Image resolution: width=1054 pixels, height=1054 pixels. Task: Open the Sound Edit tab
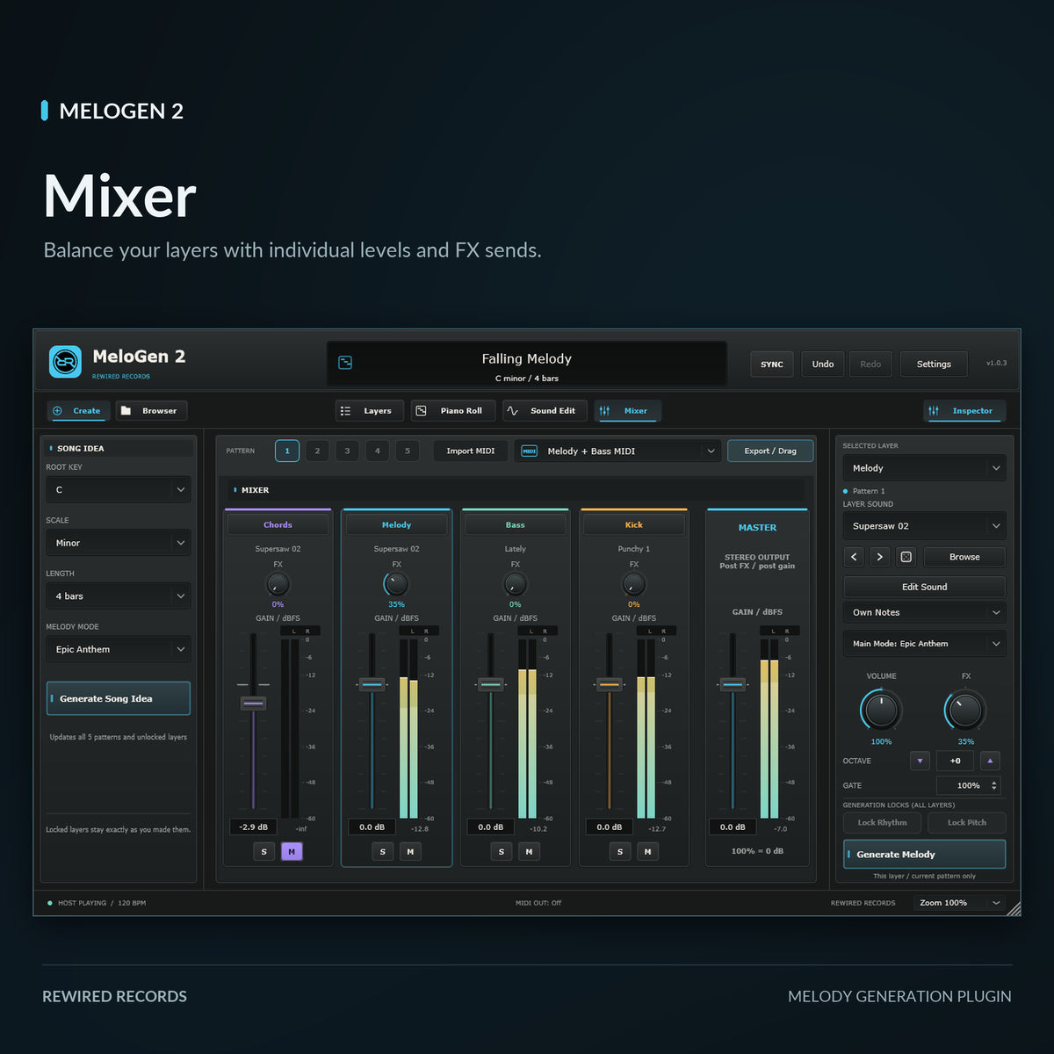[544, 410]
